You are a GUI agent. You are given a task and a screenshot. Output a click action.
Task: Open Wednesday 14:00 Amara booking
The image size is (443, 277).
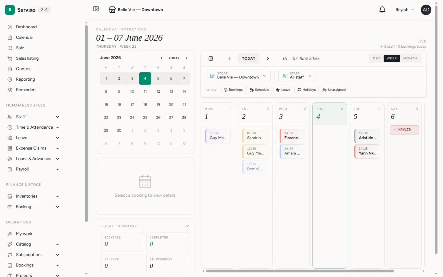292,151
